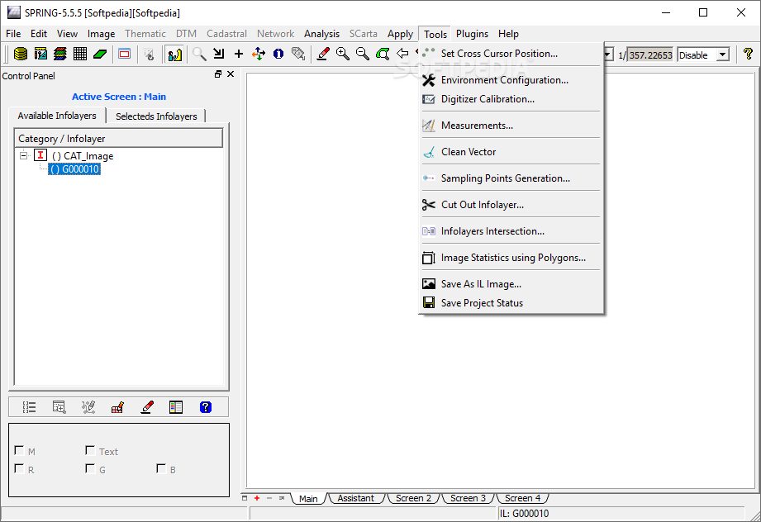Select Clean Vector menu entry
The image size is (761, 522).
point(511,152)
